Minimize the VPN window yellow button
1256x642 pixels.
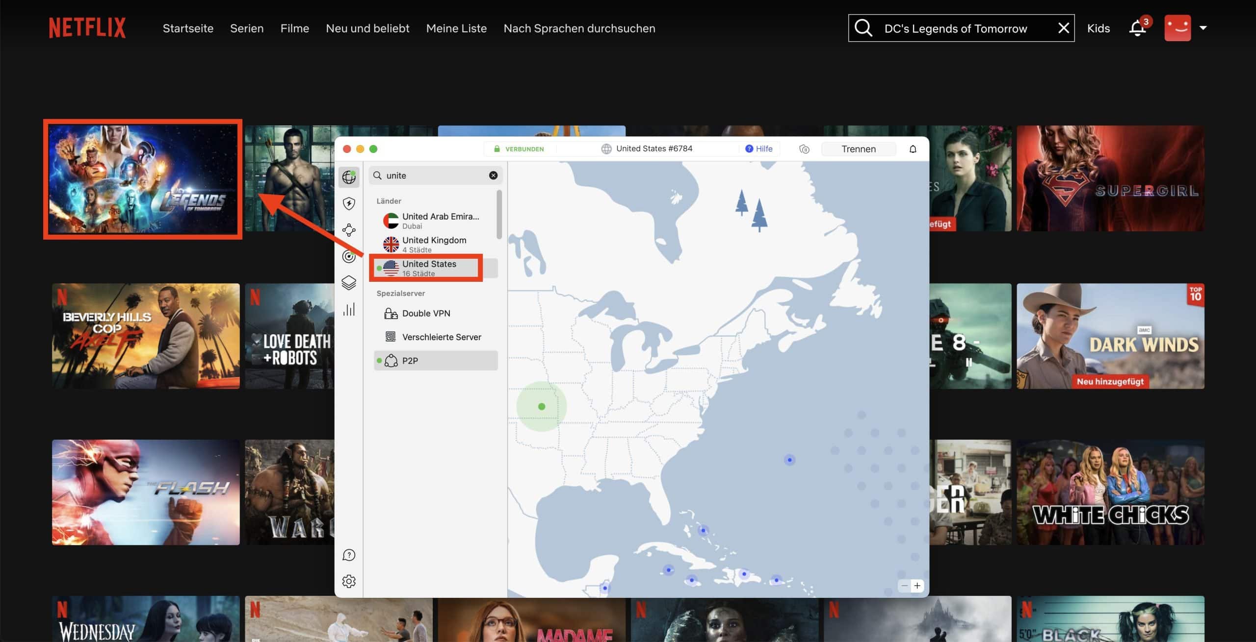pyautogui.click(x=360, y=149)
